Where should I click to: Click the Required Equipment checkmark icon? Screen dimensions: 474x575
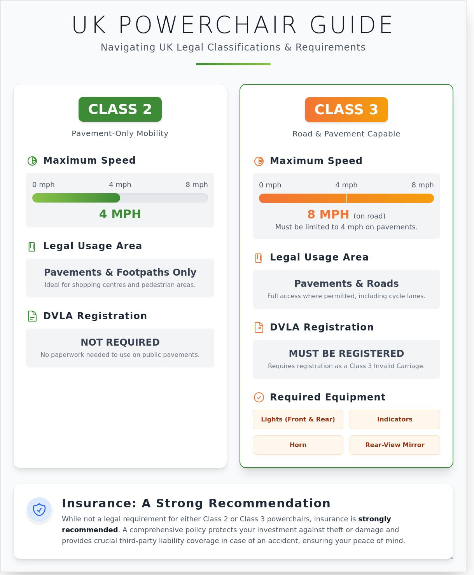coord(259,397)
